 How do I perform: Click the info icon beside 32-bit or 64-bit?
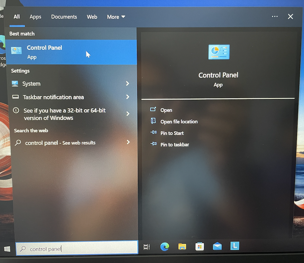point(16,110)
